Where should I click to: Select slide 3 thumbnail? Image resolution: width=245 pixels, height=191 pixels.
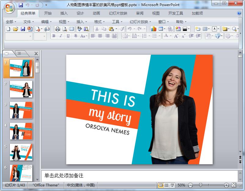[x=21, y=110]
